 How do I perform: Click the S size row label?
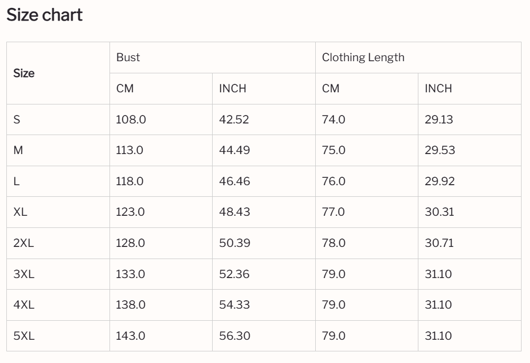point(17,120)
